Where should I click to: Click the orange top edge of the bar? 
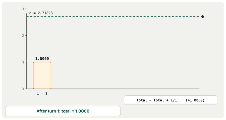(42, 62)
